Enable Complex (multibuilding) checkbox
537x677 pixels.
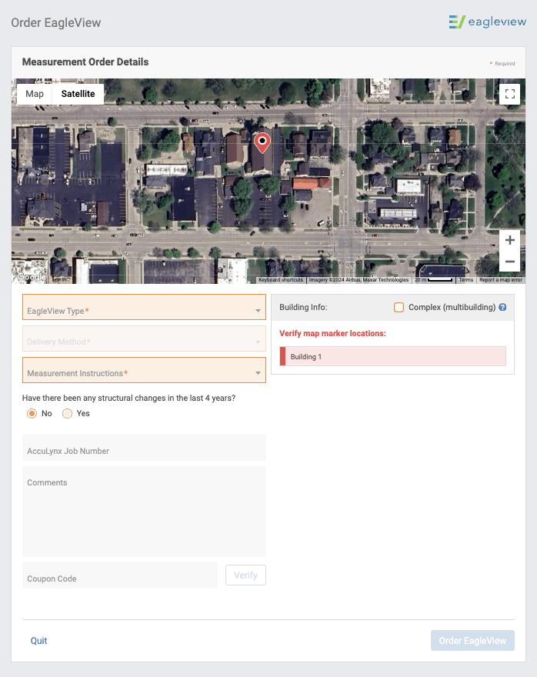tap(399, 307)
